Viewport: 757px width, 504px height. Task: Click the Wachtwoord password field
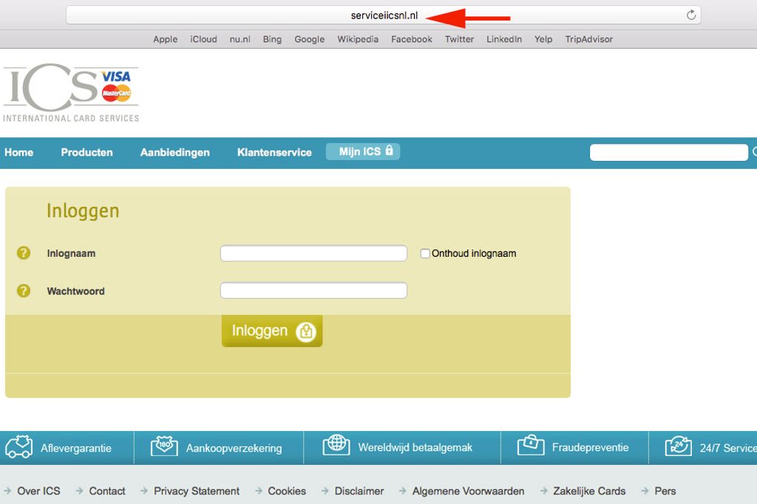(x=313, y=290)
